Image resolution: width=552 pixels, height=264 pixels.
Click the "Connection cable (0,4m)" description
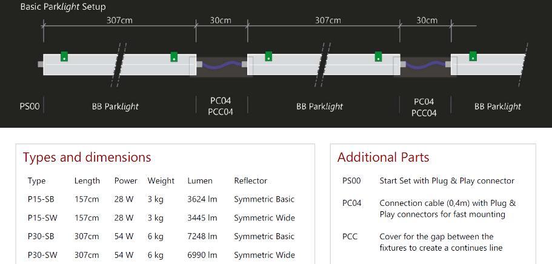pos(447,209)
